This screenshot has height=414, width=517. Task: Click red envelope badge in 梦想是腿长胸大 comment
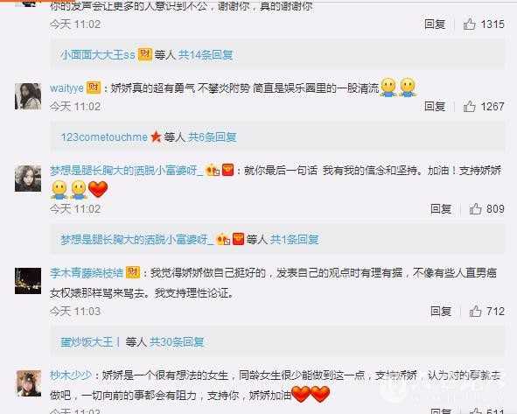tap(227, 170)
